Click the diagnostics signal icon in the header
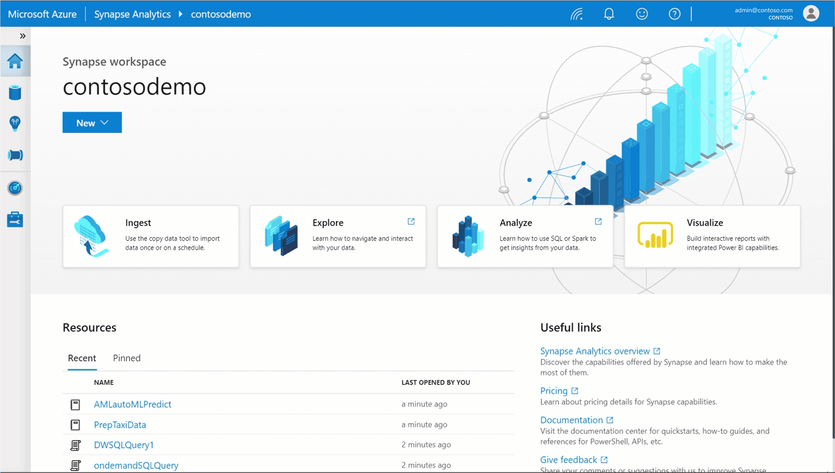The image size is (835, 473). (576, 14)
